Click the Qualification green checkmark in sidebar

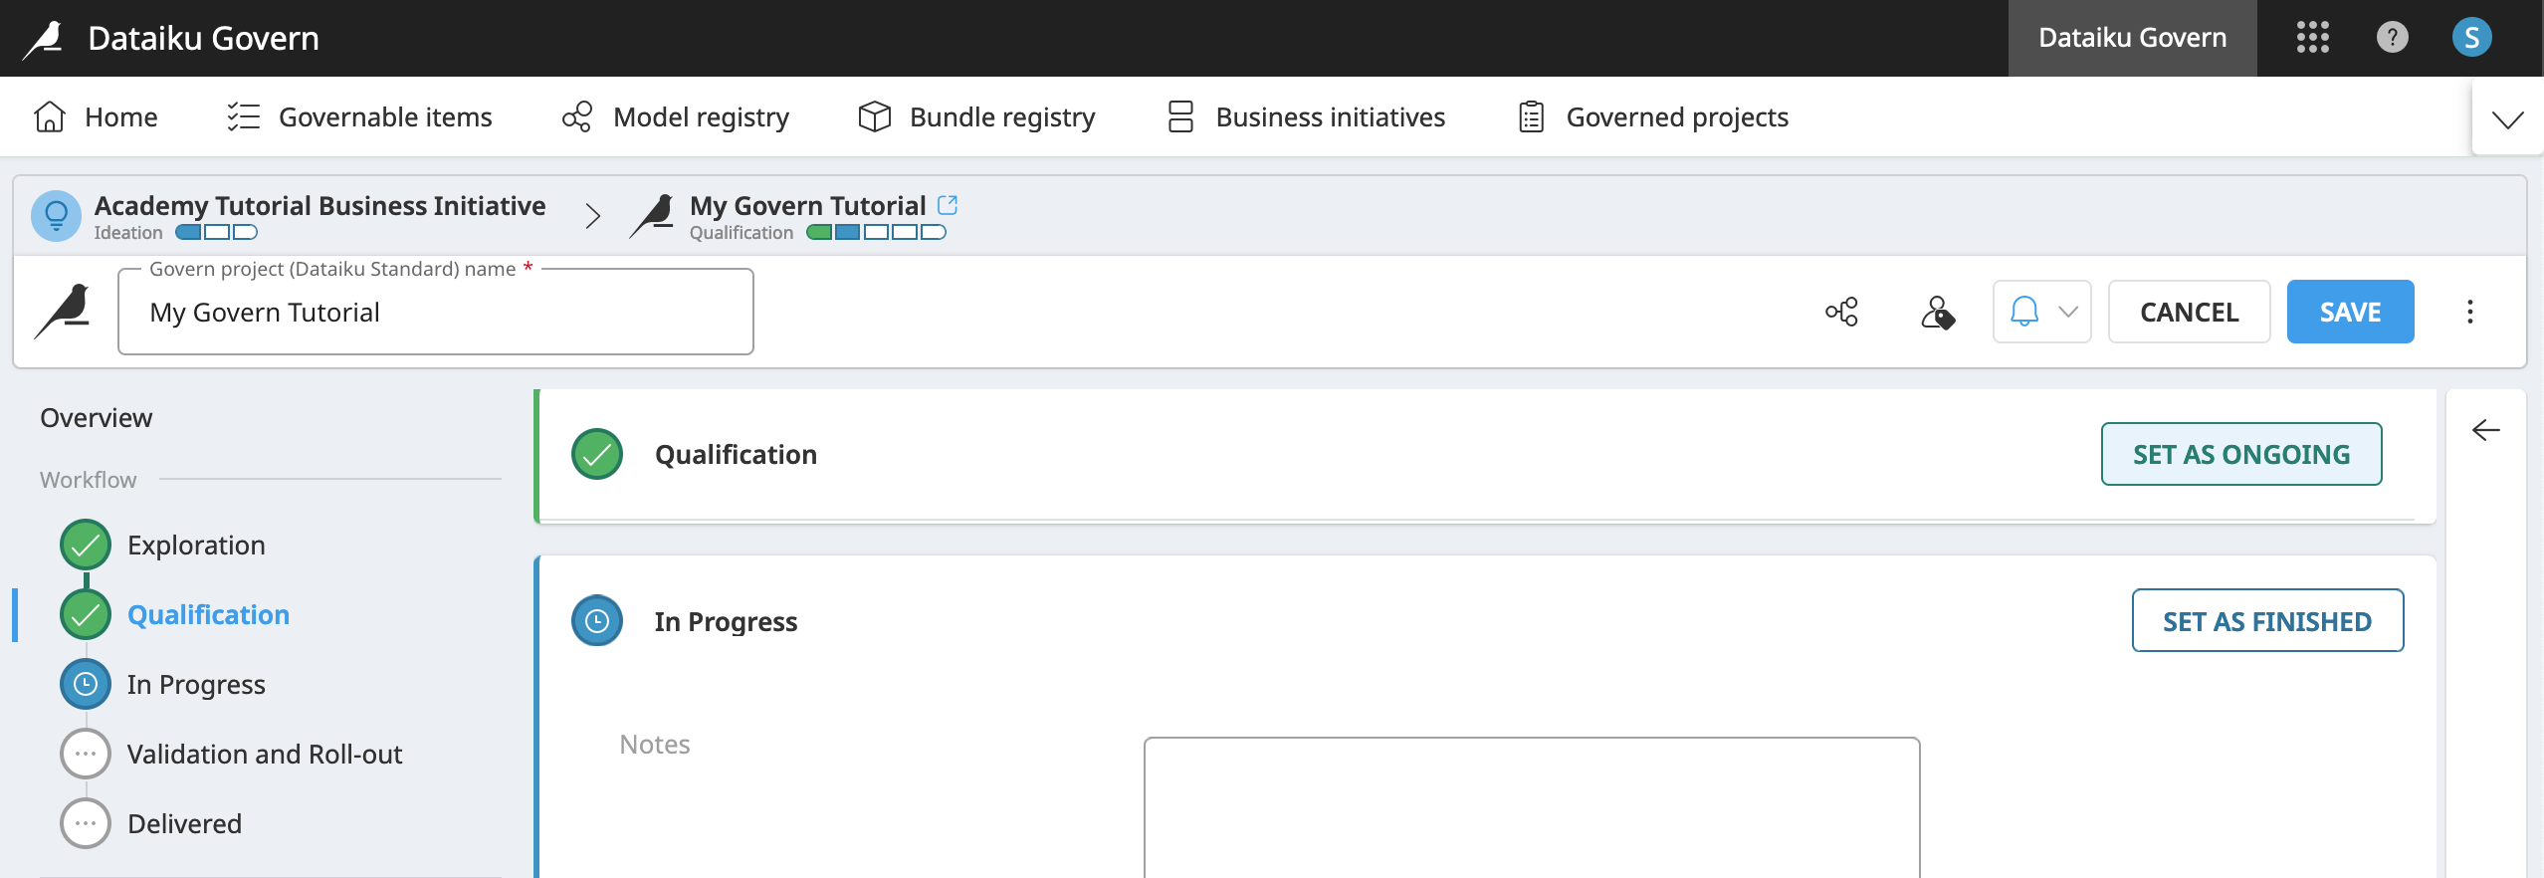click(86, 614)
